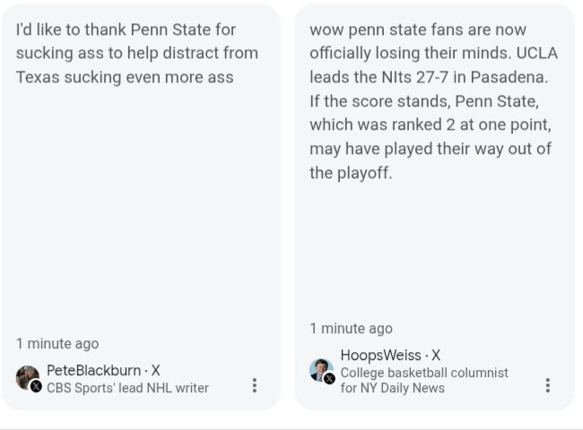Click the empty area of PeteBlackburn's card
The width and height of the screenshot is (583, 430).
coord(140,215)
